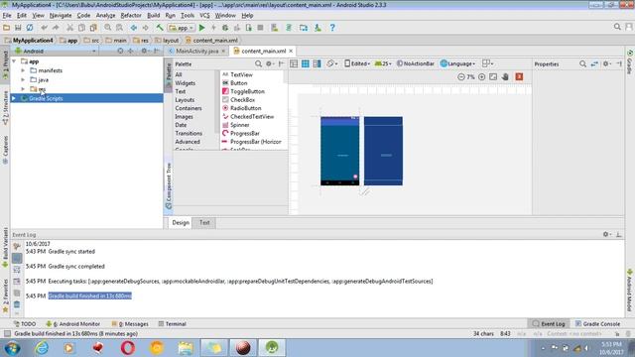
Task: Expand the java folder arrow
Action: (x=23, y=79)
